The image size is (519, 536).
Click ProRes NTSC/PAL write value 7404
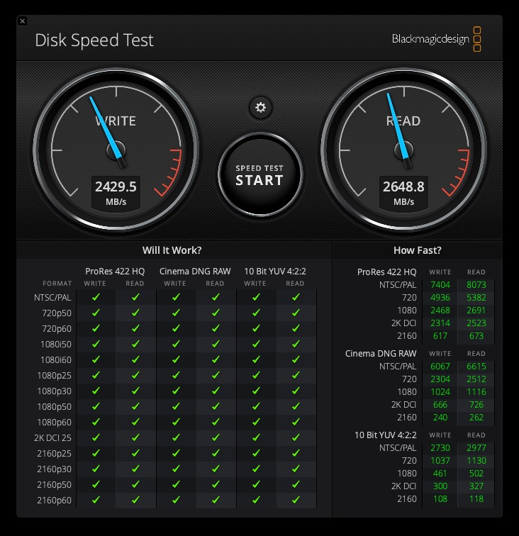click(x=440, y=285)
